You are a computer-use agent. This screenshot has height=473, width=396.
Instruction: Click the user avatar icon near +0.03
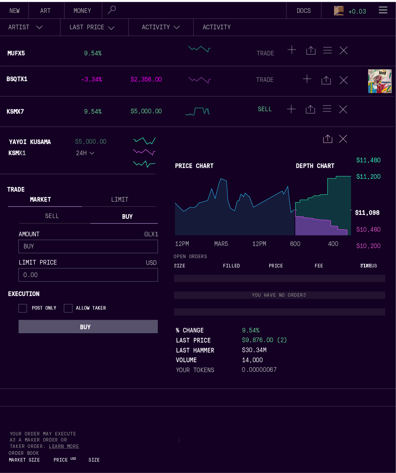tap(339, 11)
